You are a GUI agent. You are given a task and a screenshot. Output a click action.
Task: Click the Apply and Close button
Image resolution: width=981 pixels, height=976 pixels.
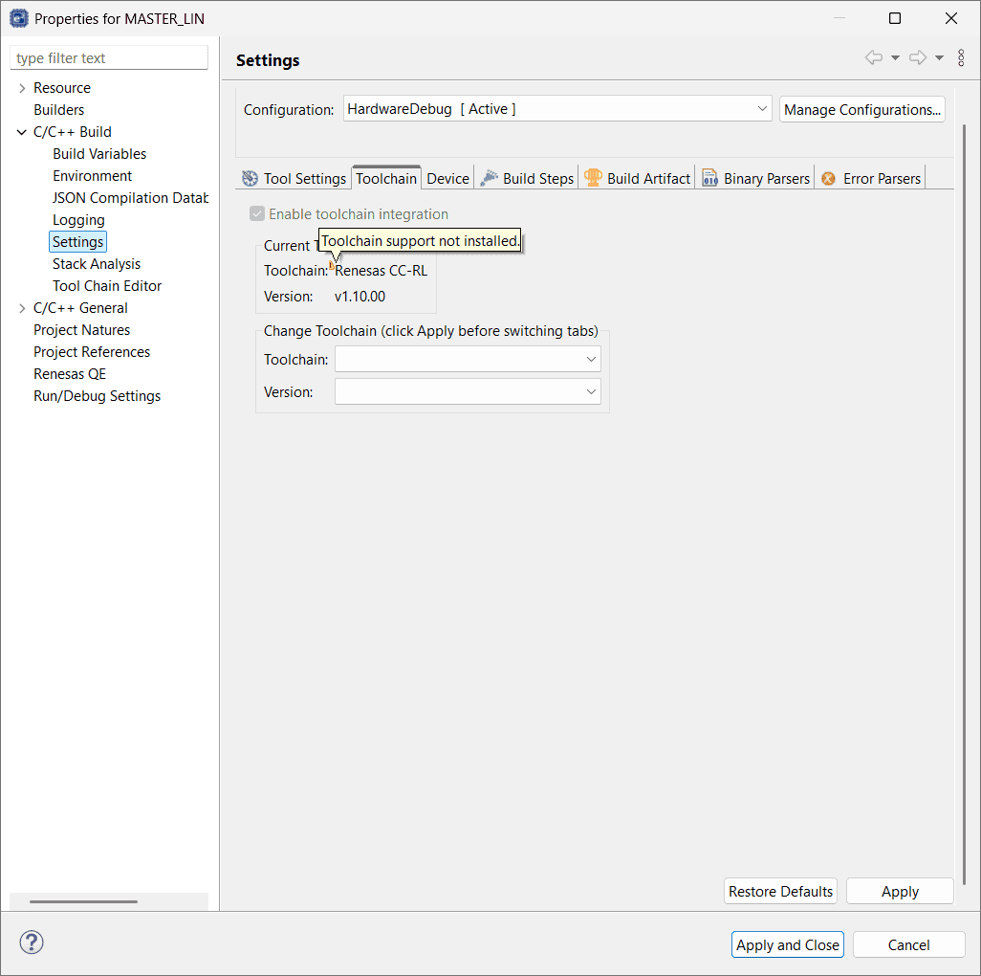[x=788, y=944]
